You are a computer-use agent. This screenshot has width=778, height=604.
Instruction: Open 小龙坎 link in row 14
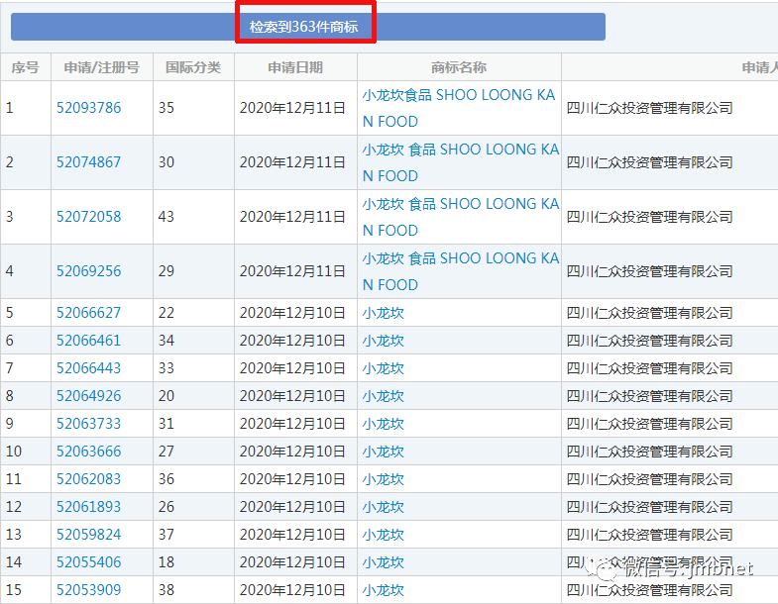[x=383, y=563]
